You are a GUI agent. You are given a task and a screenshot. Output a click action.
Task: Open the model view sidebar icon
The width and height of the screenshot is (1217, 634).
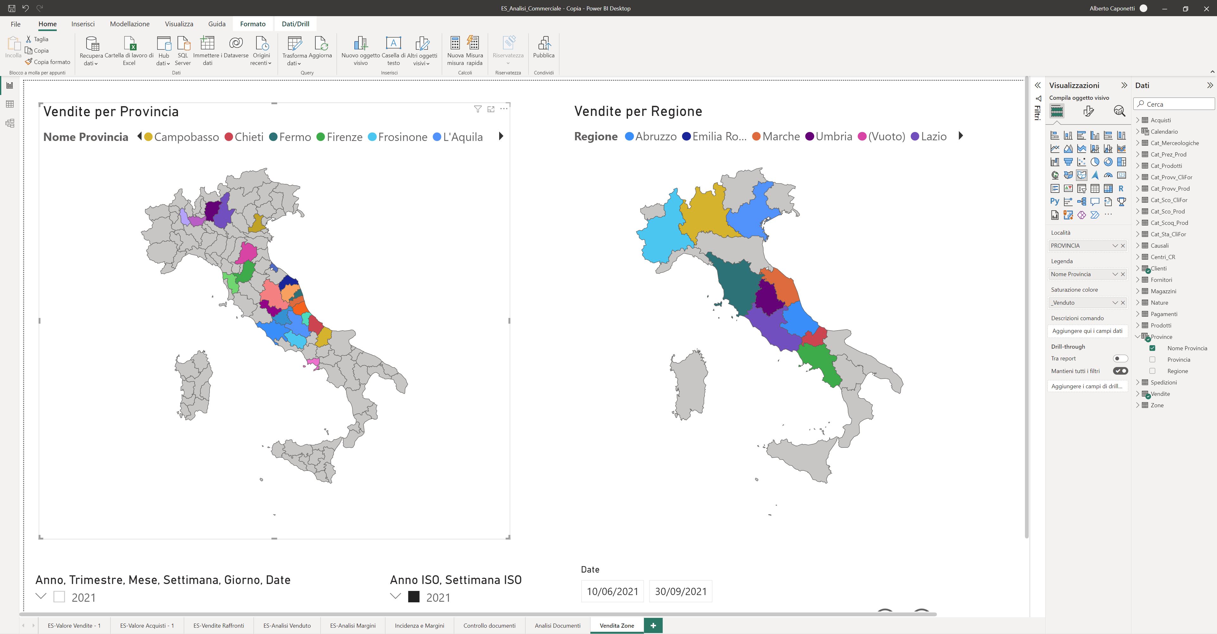10,123
